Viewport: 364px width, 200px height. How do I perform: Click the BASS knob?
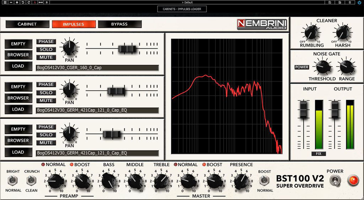(x=109, y=181)
